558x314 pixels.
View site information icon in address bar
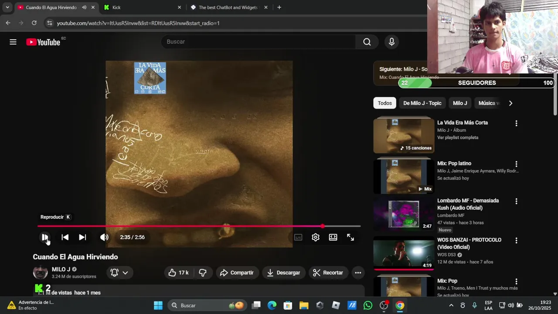(49, 23)
